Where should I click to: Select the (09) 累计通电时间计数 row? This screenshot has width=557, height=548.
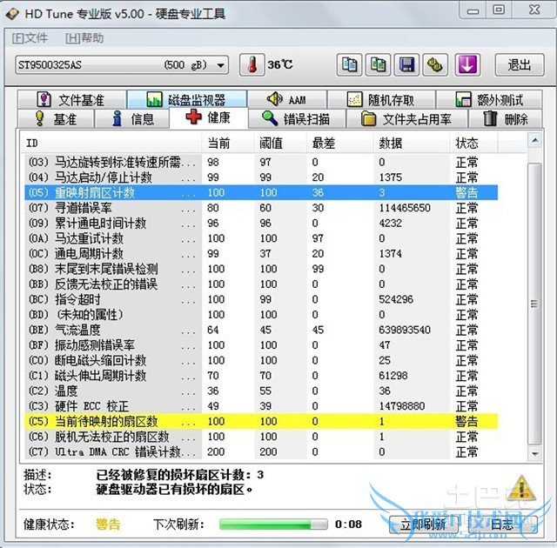(x=261, y=224)
